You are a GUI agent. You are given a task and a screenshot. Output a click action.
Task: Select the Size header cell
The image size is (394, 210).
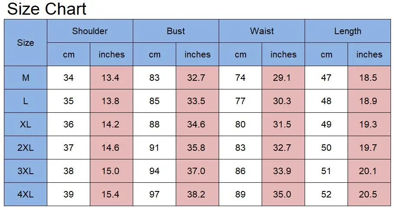(26, 43)
